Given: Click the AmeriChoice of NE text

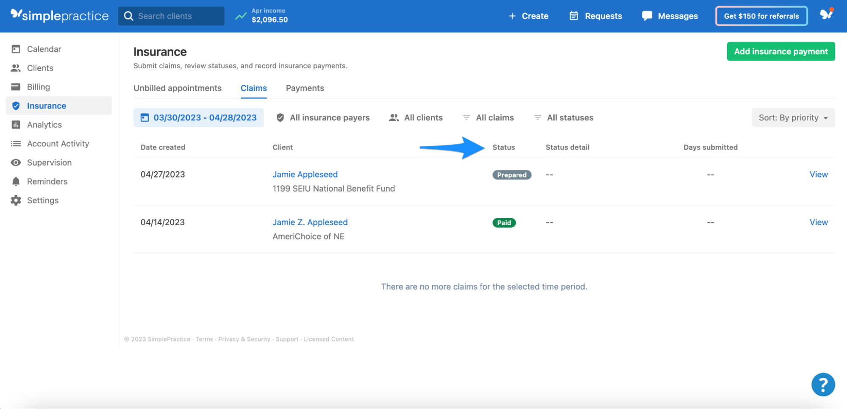Looking at the screenshot, I should (x=308, y=236).
